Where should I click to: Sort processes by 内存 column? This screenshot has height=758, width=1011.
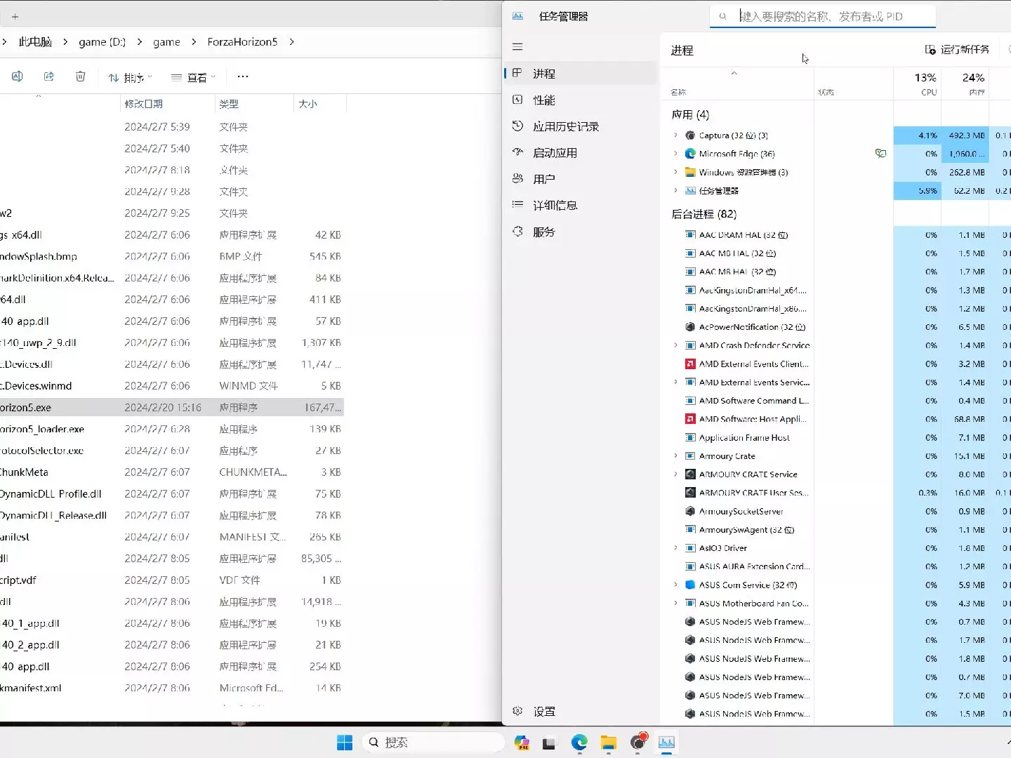pos(965,83)
